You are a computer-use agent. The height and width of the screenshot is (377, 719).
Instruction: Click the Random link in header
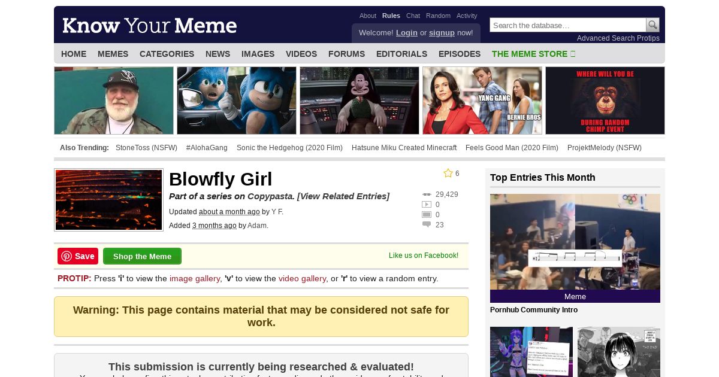(438, 16)
